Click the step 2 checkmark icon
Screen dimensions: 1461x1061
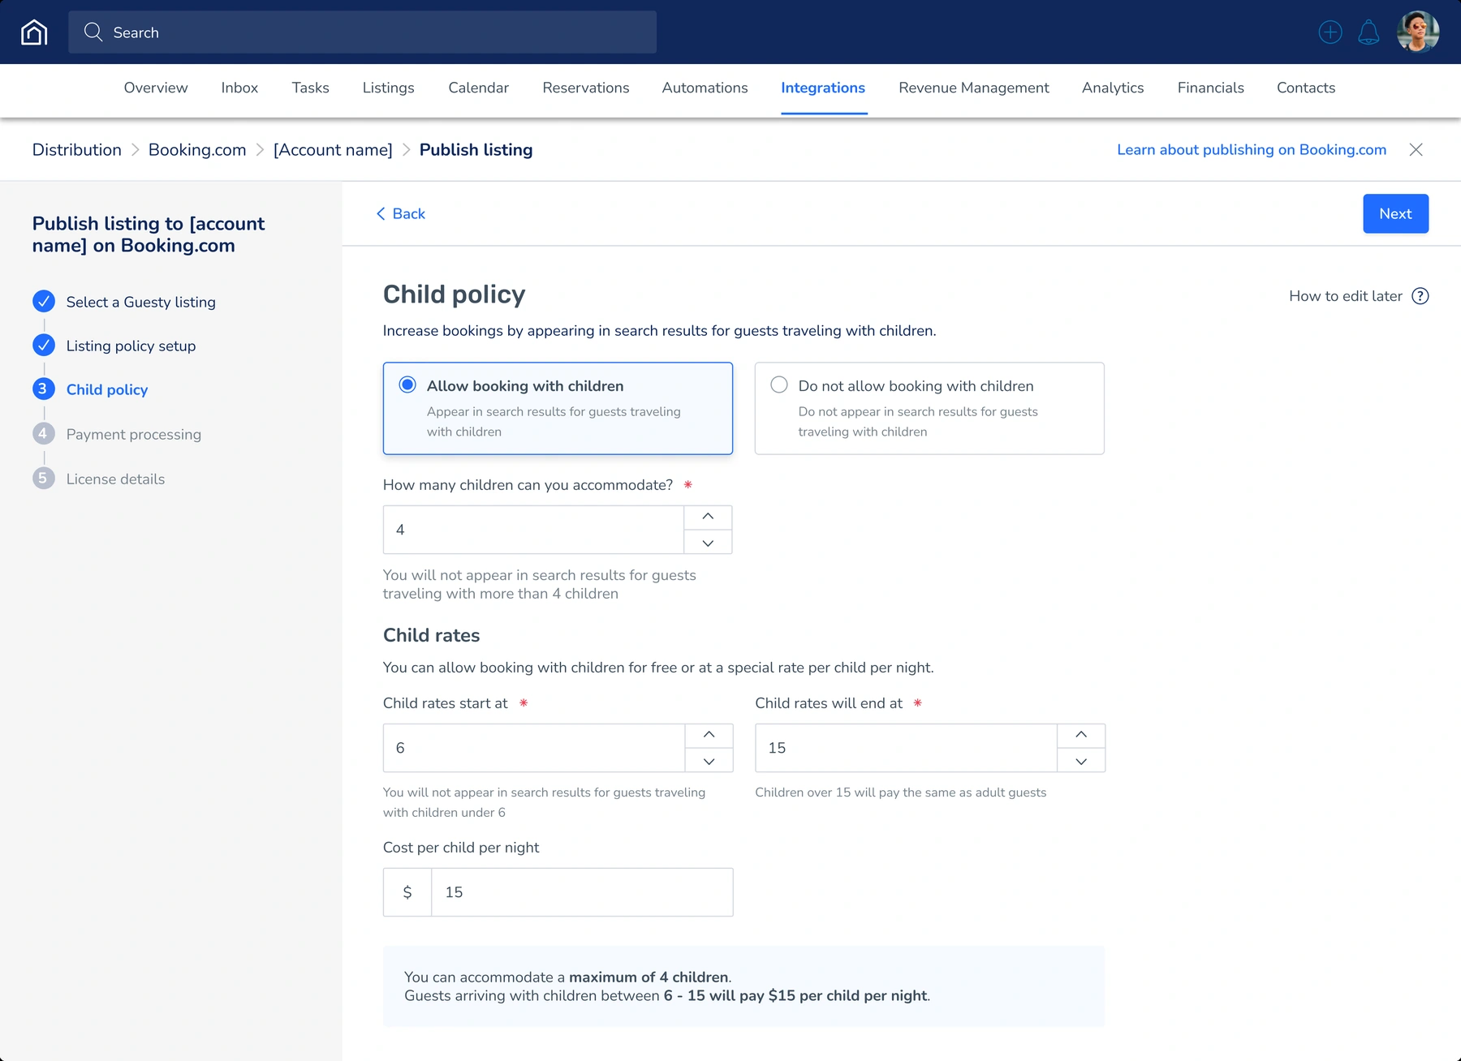tap(44, 346)
